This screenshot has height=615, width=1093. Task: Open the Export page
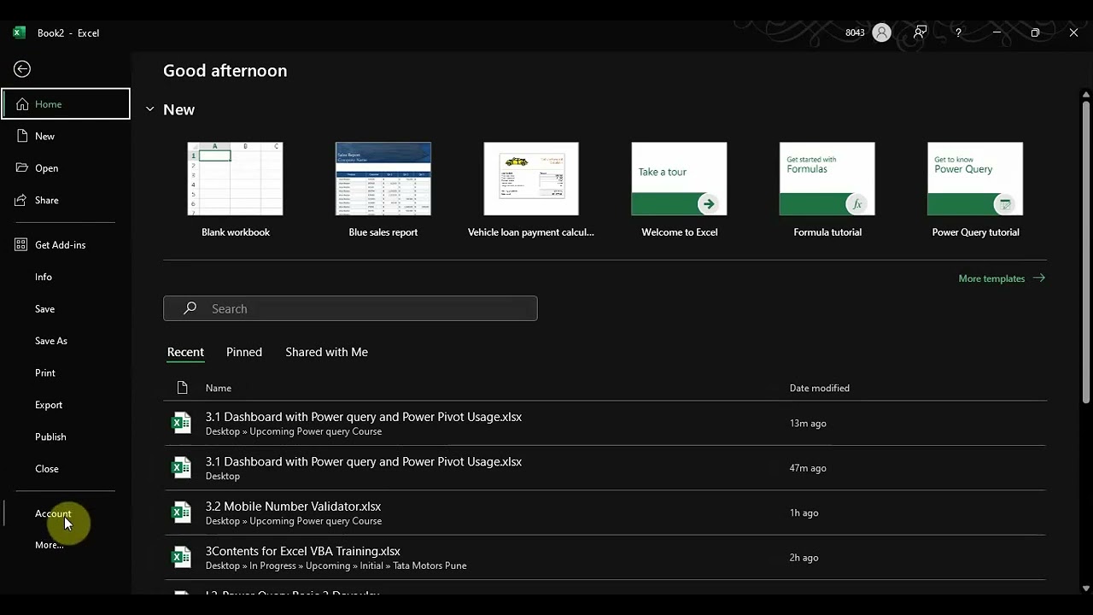(x=49, y=405)
